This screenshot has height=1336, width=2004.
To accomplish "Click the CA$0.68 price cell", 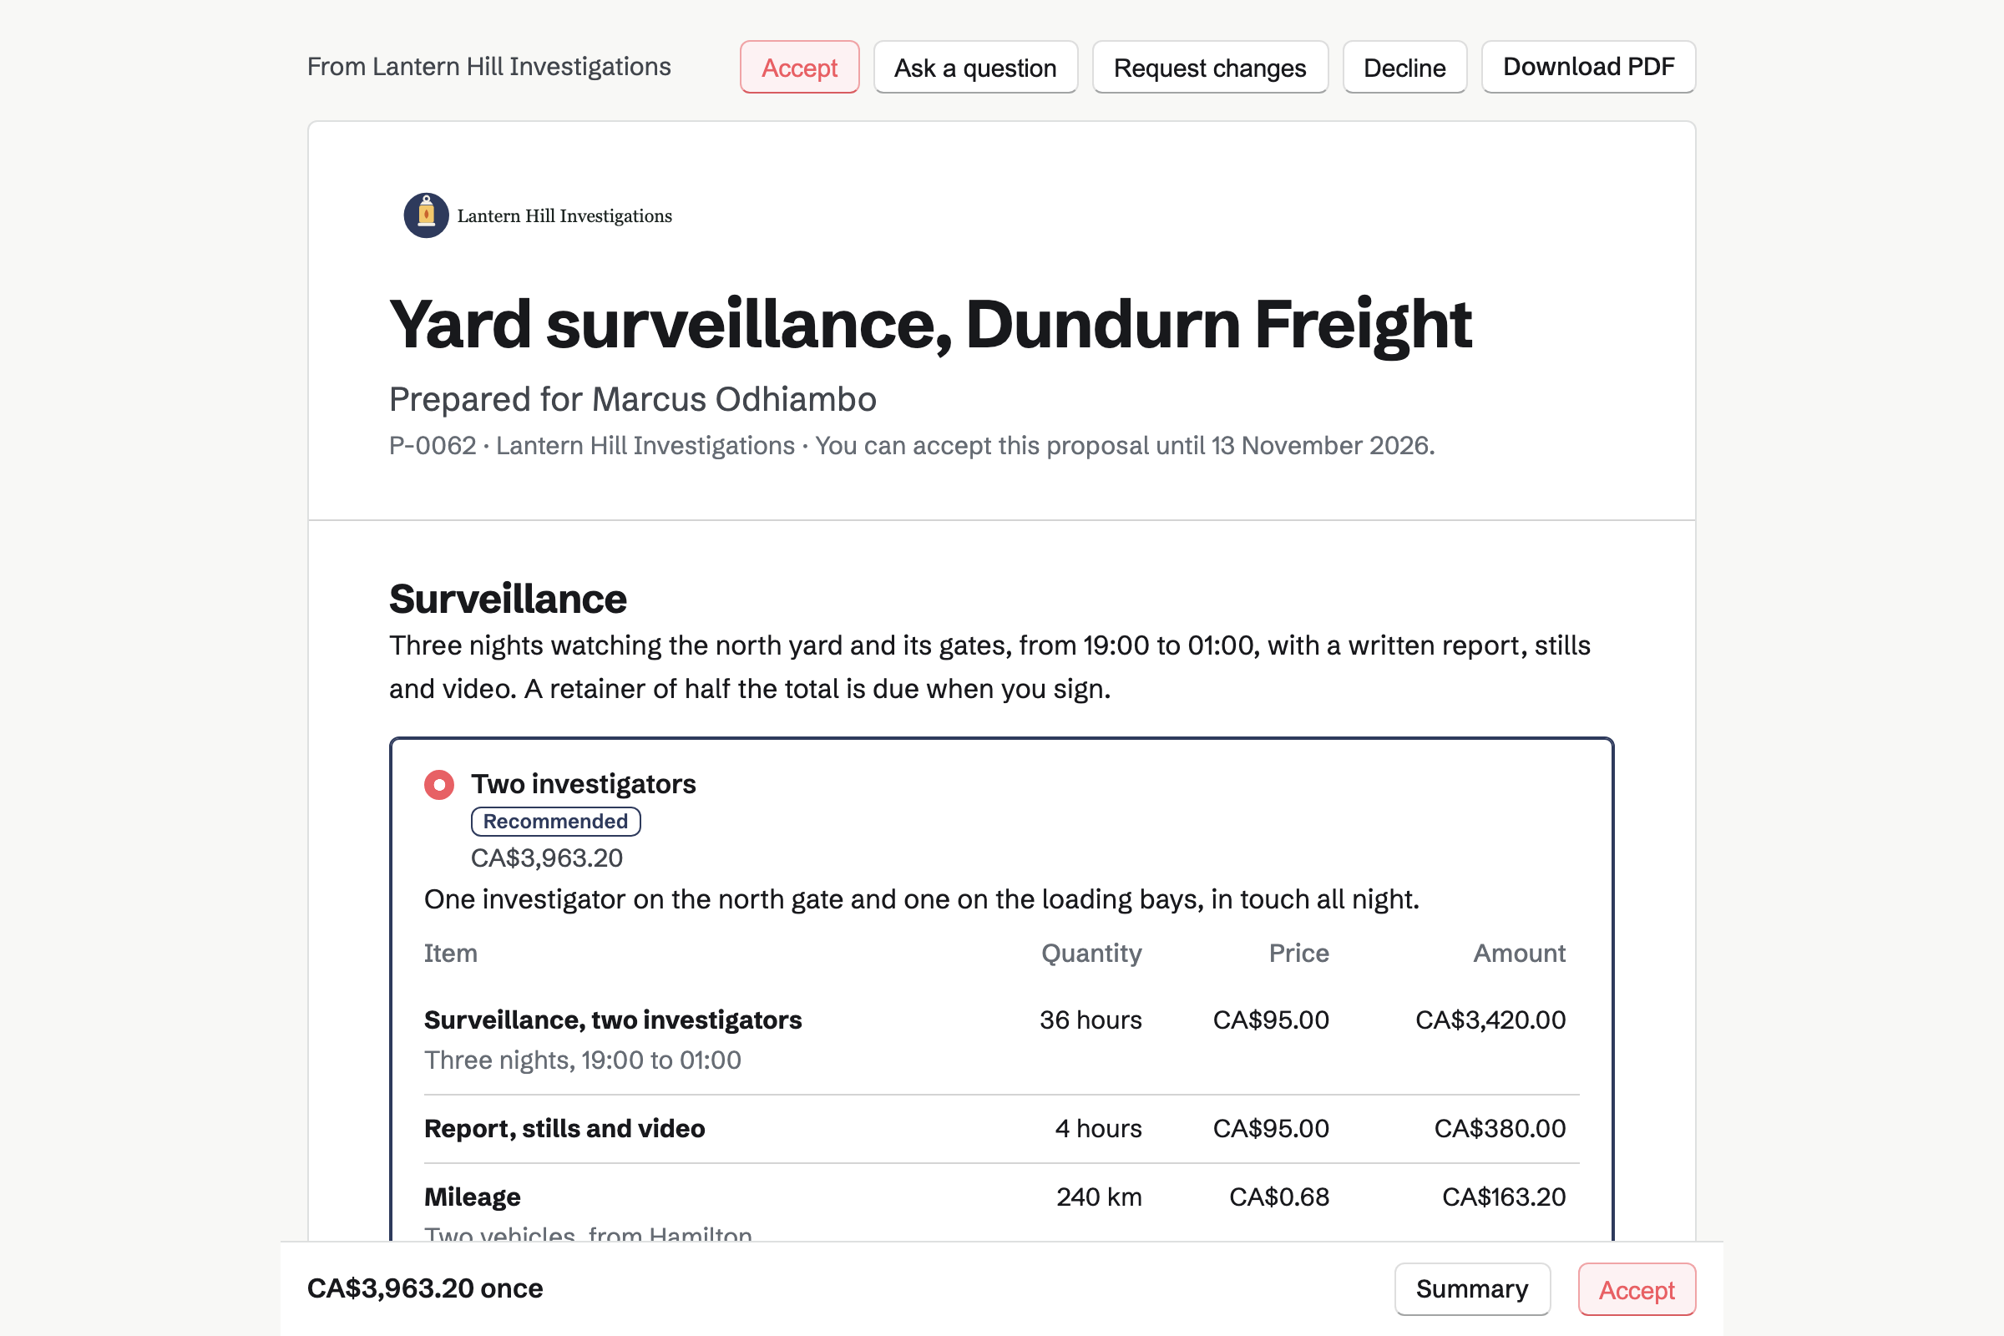I will tap(1279, 1197).
